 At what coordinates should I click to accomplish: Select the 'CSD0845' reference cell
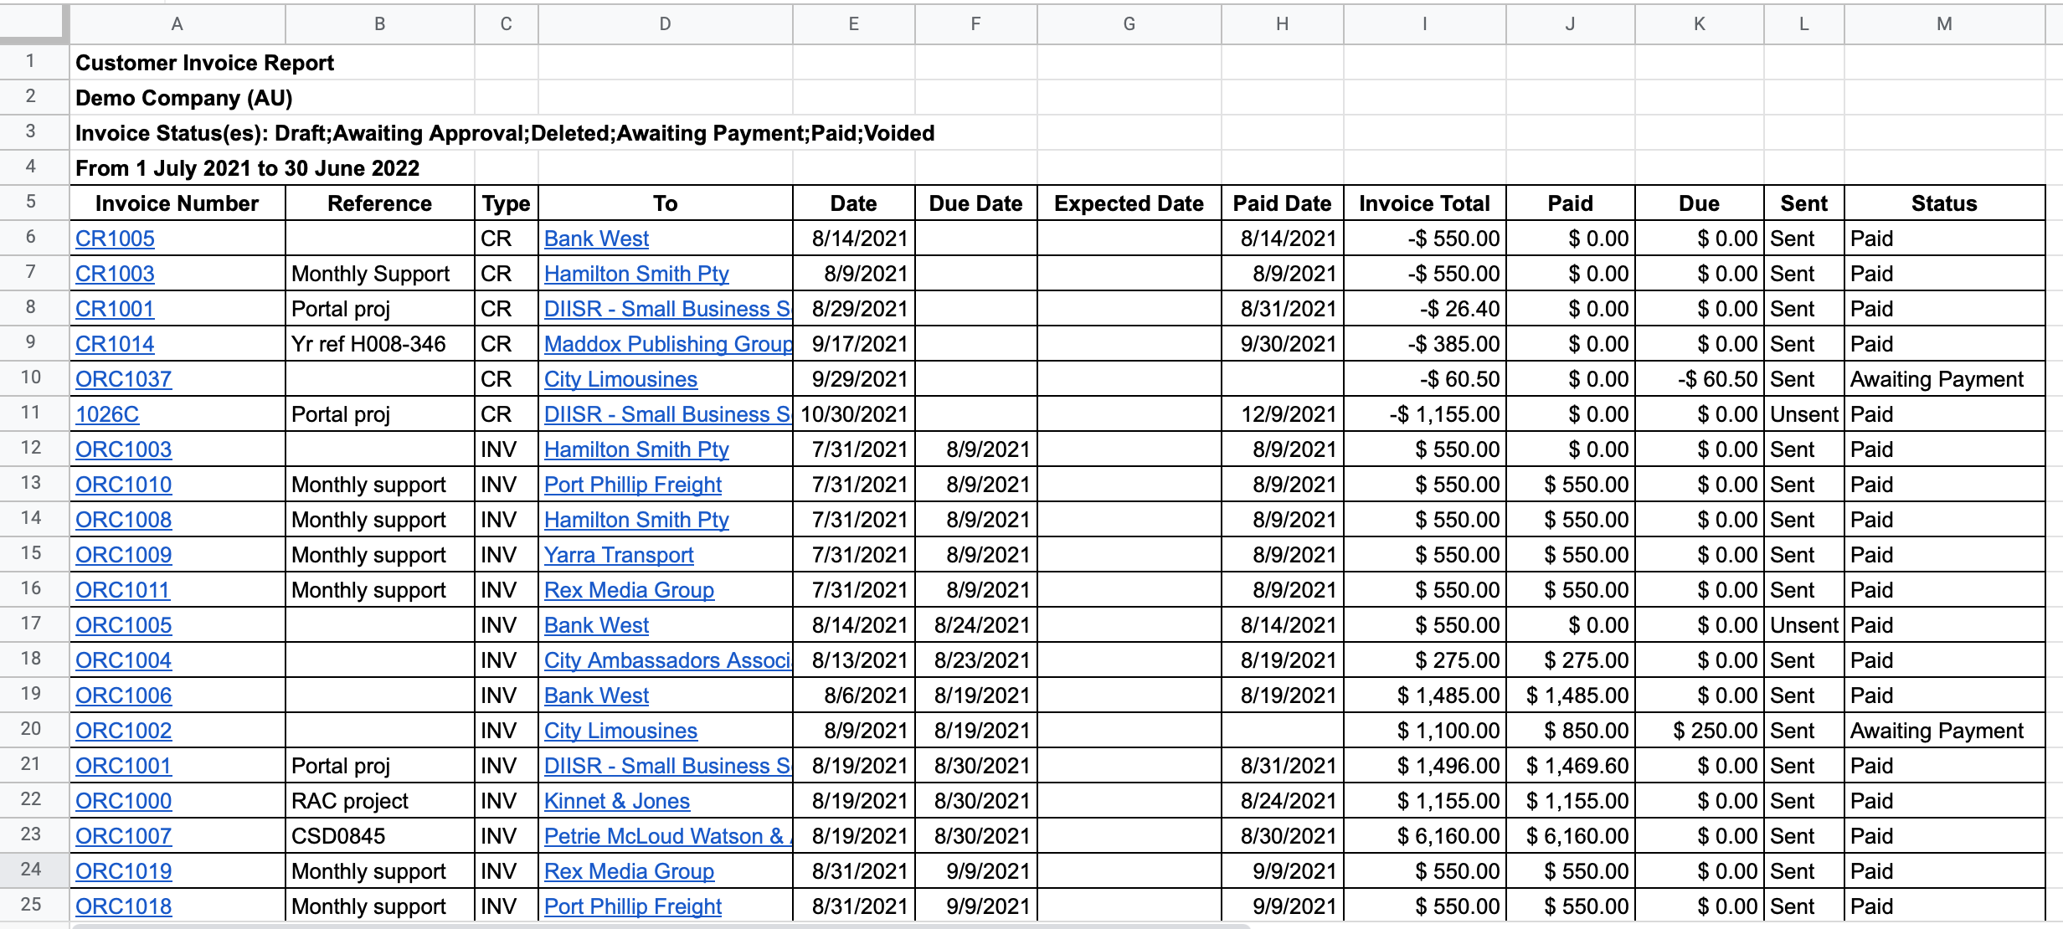pyautogui.click(x=379, y=836)
